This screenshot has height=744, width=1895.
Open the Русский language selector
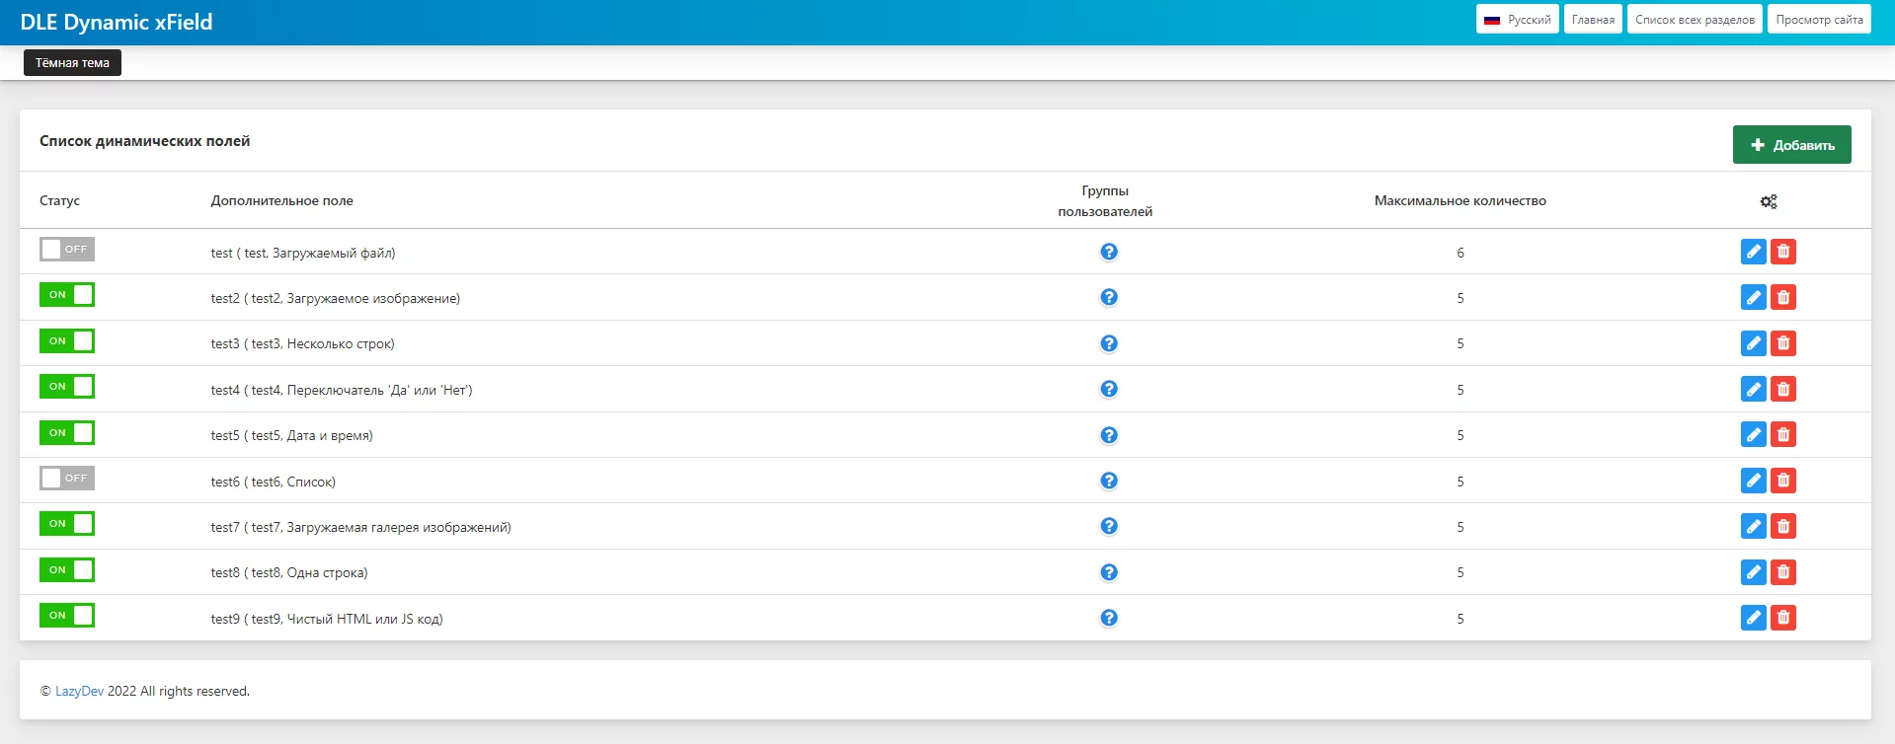tap(1517, 20)
